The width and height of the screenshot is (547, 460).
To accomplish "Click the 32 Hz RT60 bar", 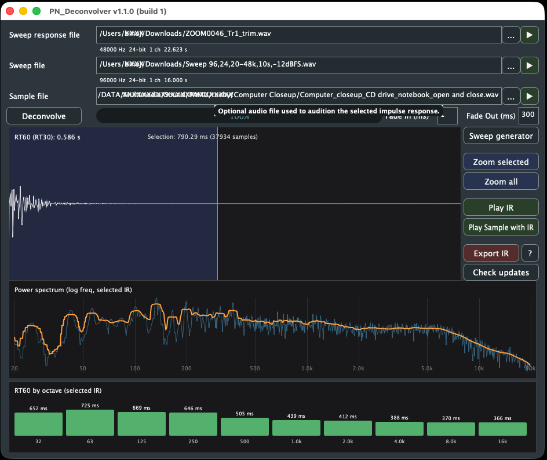I will click(x=38, y=424).
